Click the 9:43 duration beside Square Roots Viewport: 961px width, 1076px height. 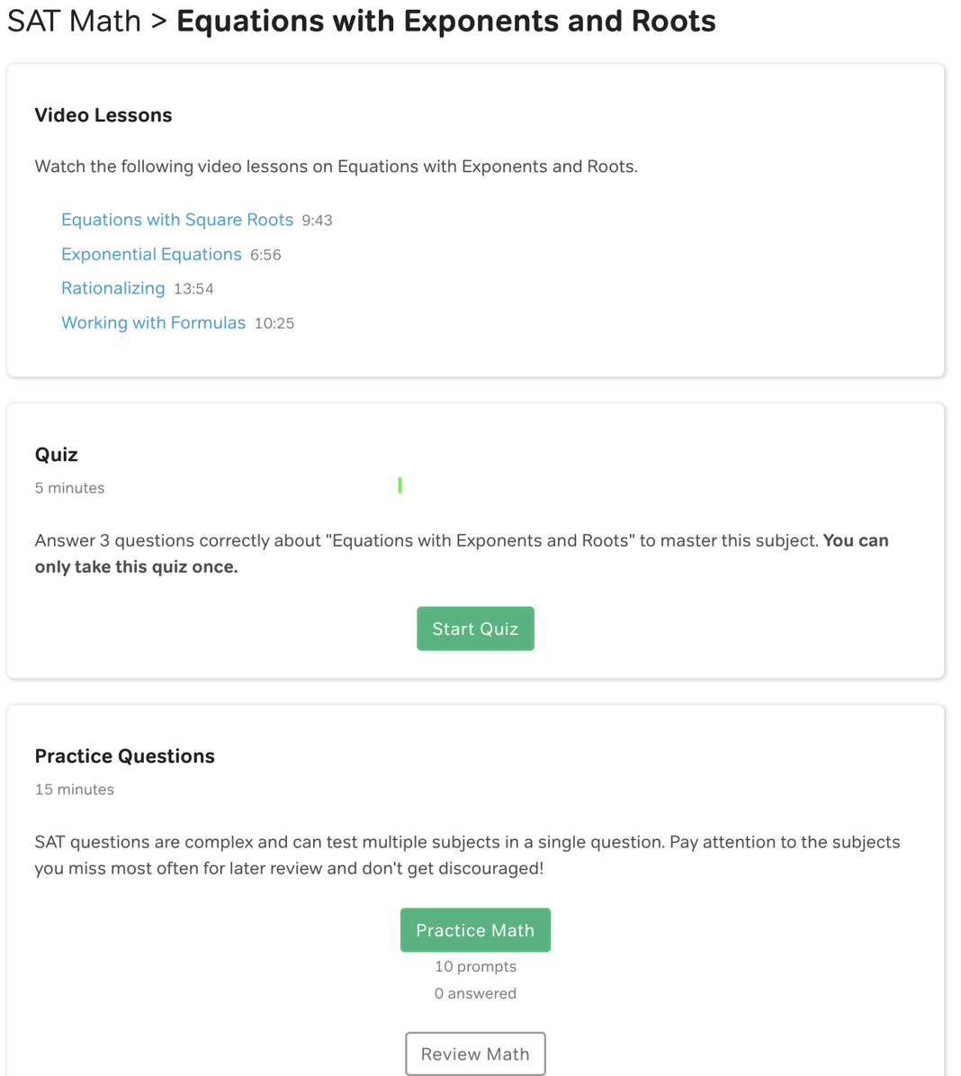pyautogui.click(x=317, y=219)
